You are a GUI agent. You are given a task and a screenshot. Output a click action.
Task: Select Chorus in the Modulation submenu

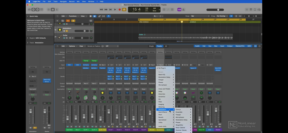pyautogui.click(x=178, y=109)
